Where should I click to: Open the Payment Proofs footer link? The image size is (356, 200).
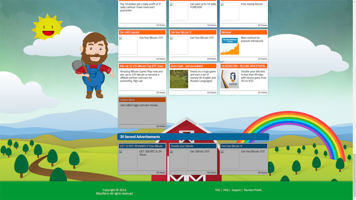[253, 190]
